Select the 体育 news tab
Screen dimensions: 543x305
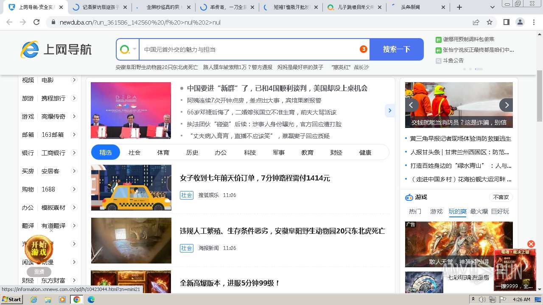click(x=163, y=152)
